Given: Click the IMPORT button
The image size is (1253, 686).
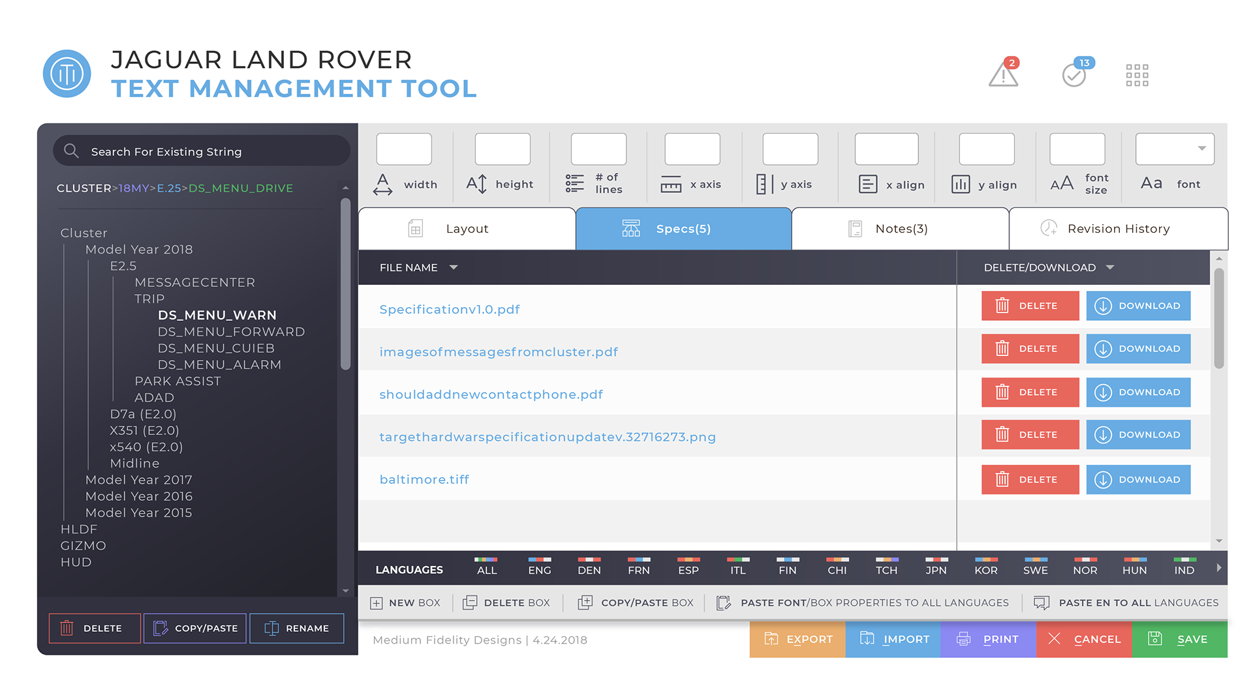Looking at the screenshot, I should point(893,639).
